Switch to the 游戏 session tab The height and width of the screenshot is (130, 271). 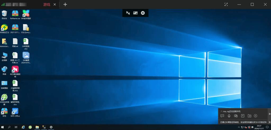click(47, 5)
